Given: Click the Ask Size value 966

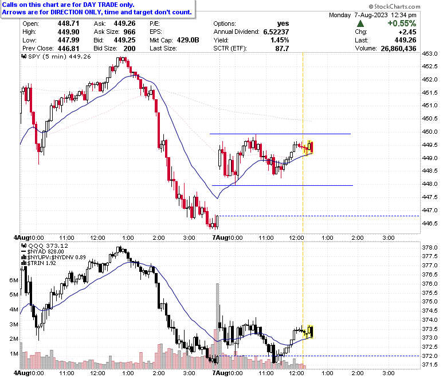Looking at the screenshot, I should click(130, 32).
